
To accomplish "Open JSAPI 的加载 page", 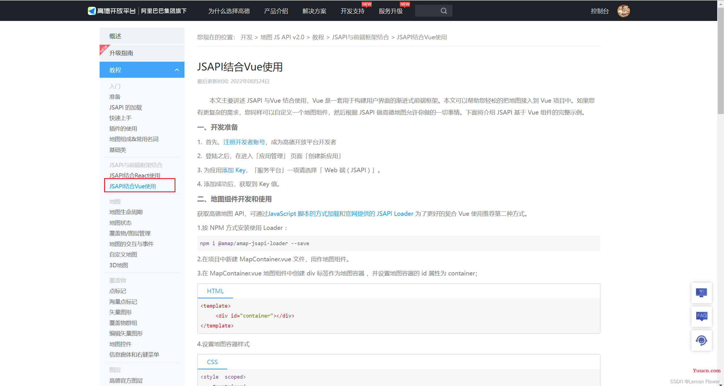I will [126, 107].
